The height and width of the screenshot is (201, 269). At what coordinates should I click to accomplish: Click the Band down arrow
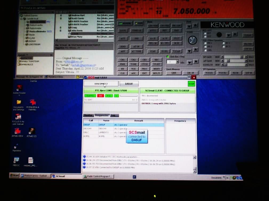(x=189, y=27)
